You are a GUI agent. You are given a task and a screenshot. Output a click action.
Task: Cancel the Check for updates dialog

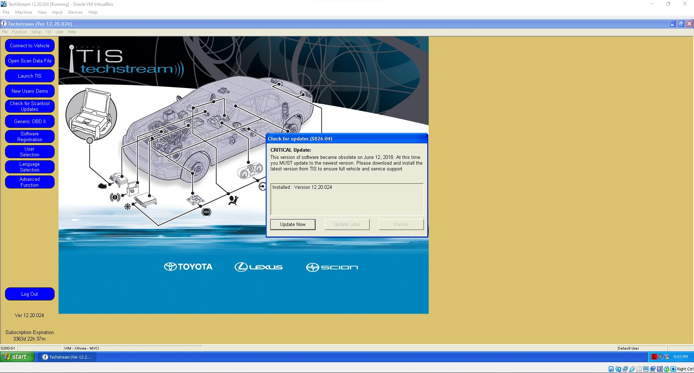coord(401,224)
